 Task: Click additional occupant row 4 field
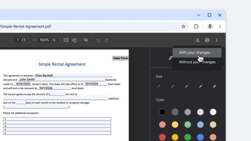pos(57,129)
